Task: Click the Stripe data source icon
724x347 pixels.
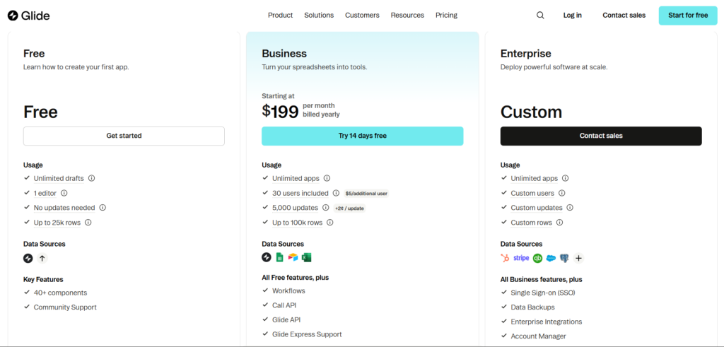Action: [x=521, y=259]
